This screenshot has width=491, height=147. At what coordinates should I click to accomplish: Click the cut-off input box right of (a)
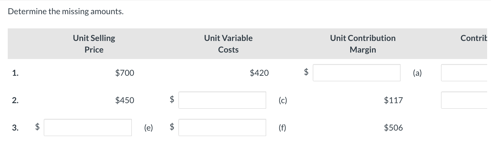(466, 73)
